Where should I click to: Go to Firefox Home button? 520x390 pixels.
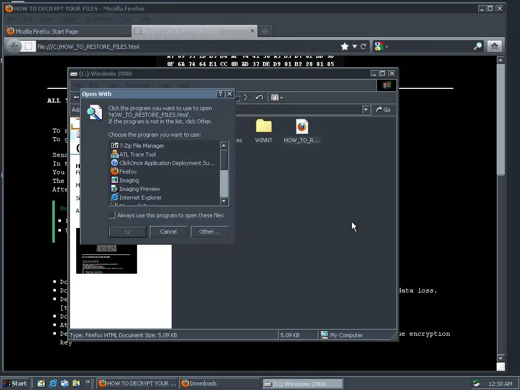pos(494,46)
